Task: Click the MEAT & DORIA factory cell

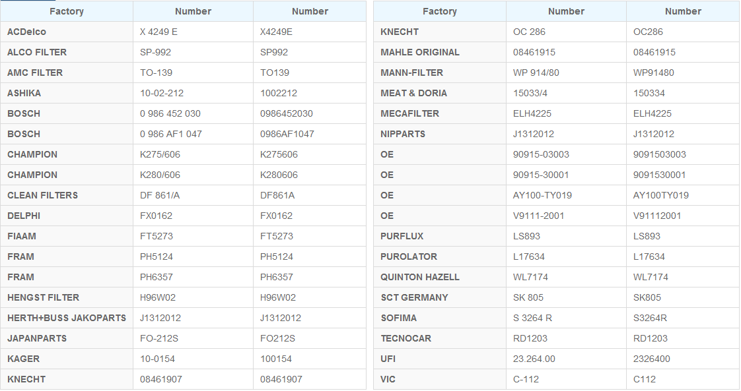Action: (x=439, y=93)
